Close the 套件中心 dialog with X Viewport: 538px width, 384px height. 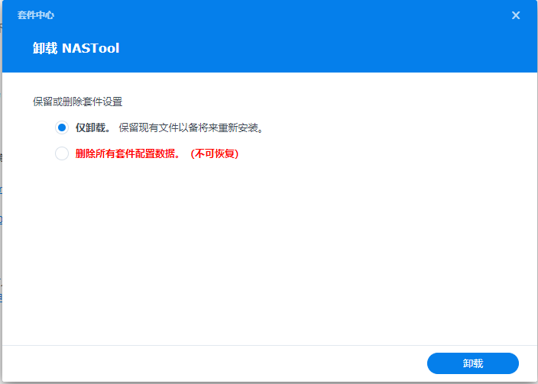coord(516,15)
